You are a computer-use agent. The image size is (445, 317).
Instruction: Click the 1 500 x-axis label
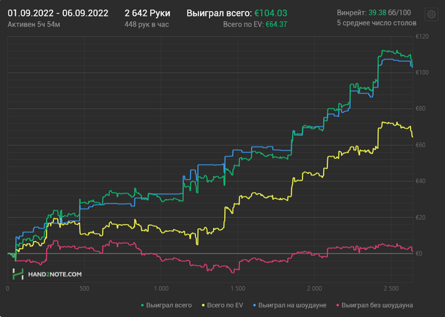coord(238,288)
